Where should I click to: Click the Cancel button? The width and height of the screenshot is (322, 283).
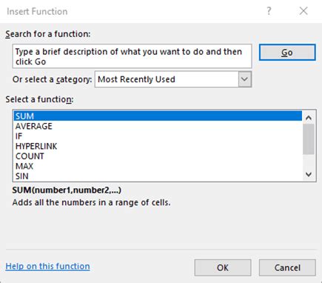[287, 267]
